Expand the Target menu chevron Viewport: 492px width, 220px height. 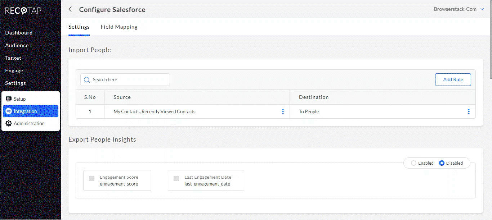(51, 58)
